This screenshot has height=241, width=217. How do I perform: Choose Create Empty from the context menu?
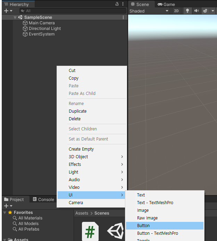pos(92,149)
